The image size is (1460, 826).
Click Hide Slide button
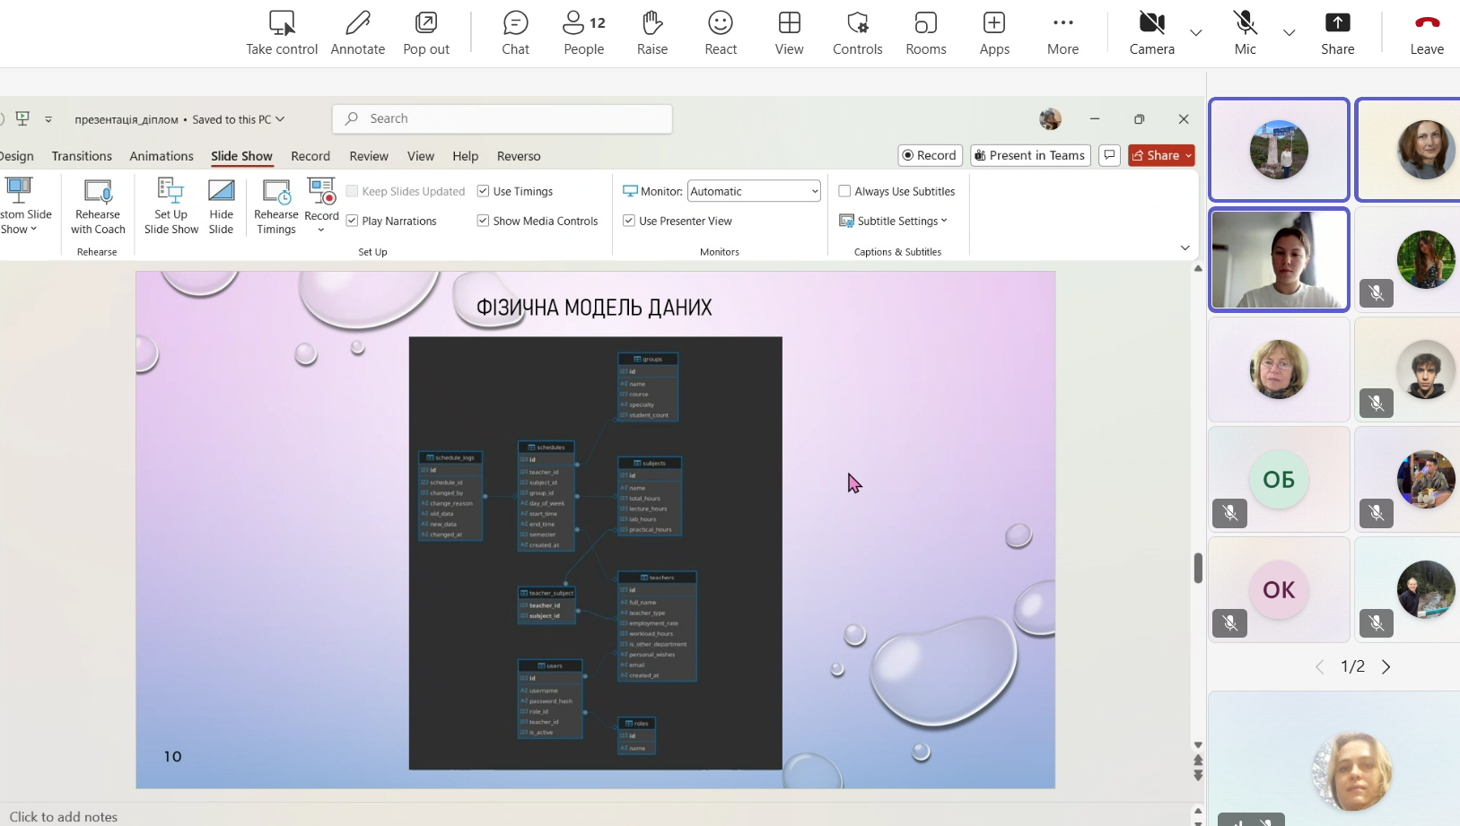[221, 206]
